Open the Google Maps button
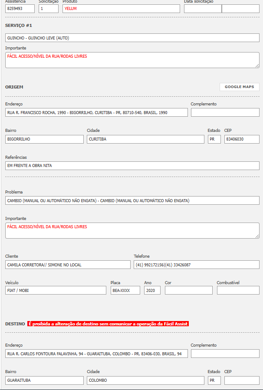263x390 pixels. [x=239, y=87]
